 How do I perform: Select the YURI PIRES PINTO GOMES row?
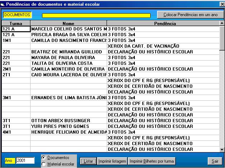[68, 126]
